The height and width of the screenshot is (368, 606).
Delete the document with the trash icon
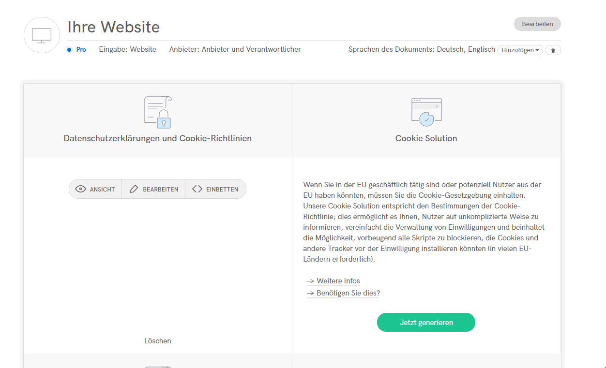[553, 50]
